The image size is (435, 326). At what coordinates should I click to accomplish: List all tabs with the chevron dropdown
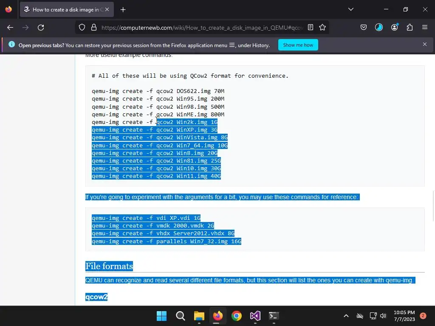(x=350, y=9)
